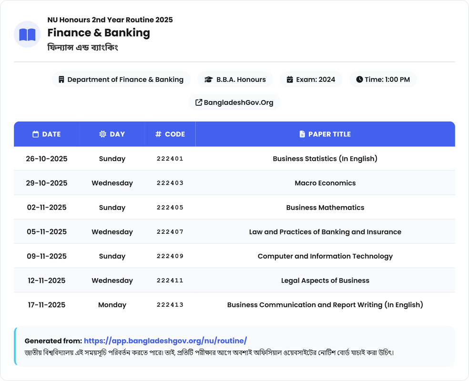Click the document icon in PAPER TITLE header
Screen dimensions: 469x381
pyautogui.click(x=302, y=134)
